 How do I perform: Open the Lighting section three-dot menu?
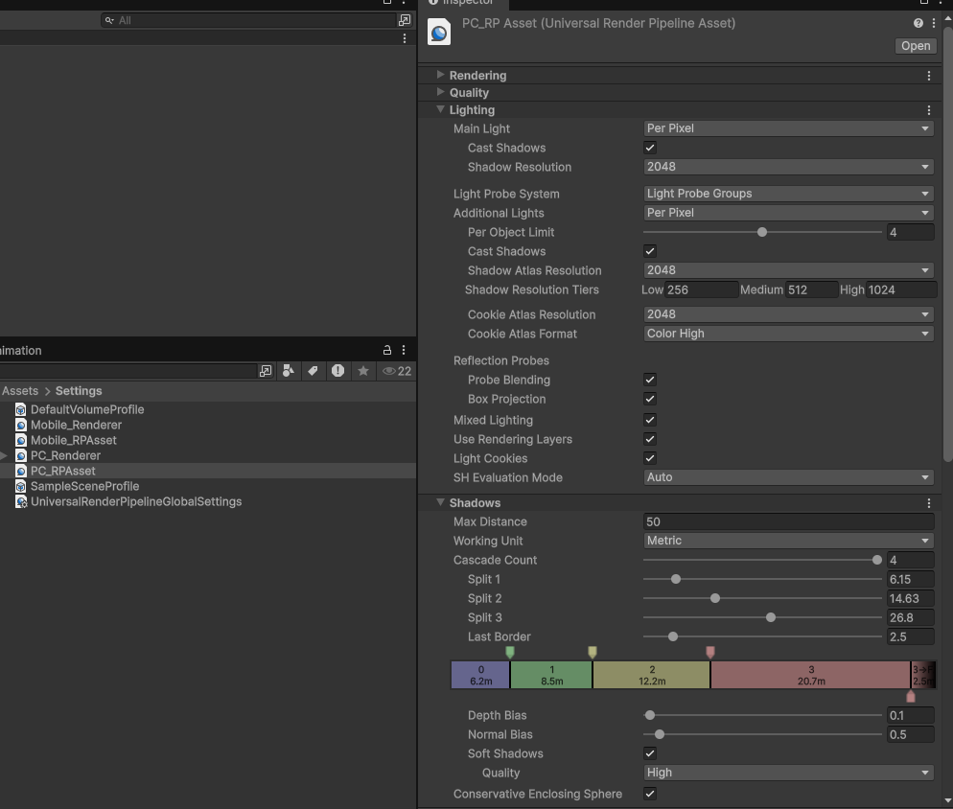928,110
